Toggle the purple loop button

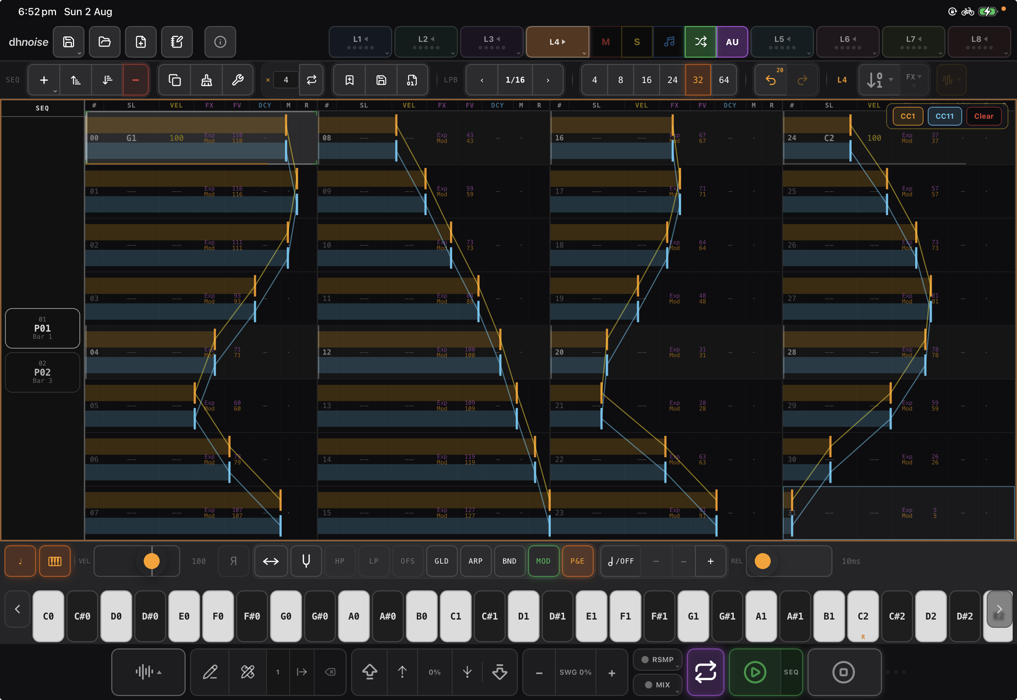[705, 672]
